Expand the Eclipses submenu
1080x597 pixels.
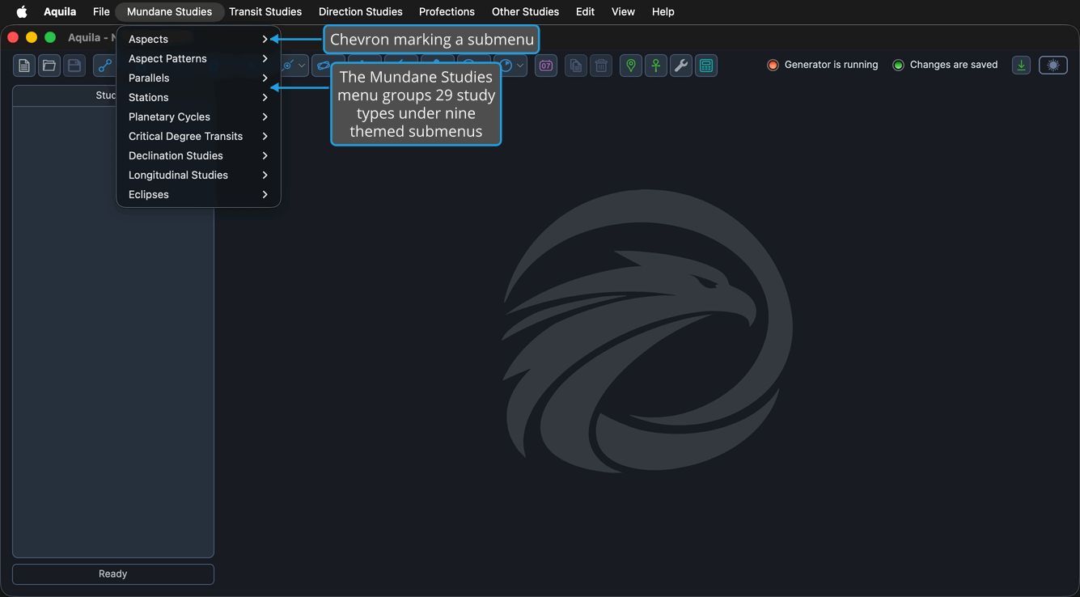[x=198, y=194]
